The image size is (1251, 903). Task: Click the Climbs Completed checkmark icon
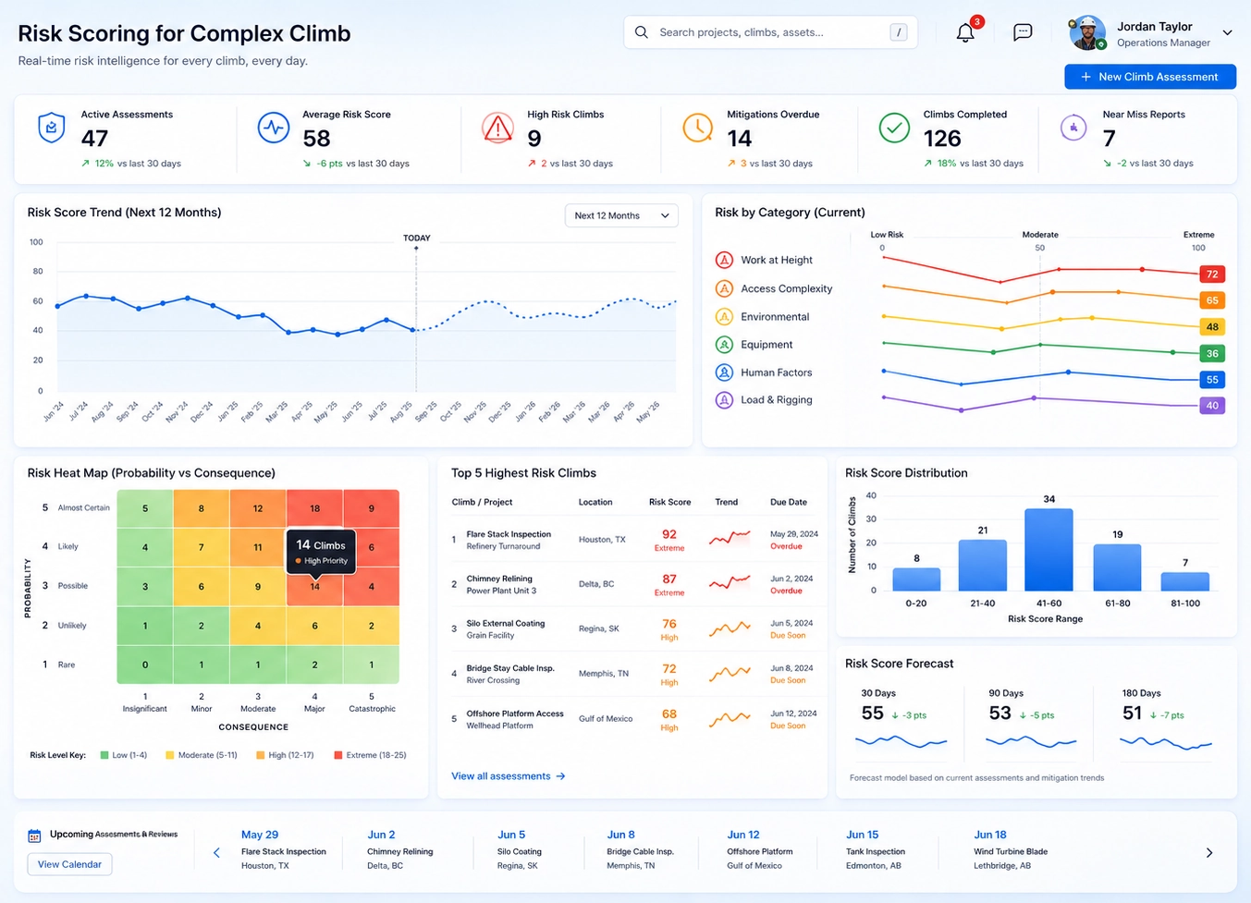894,128
